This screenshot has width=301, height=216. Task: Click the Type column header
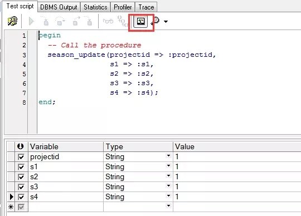pyautogui.click(x=138, y=147)
